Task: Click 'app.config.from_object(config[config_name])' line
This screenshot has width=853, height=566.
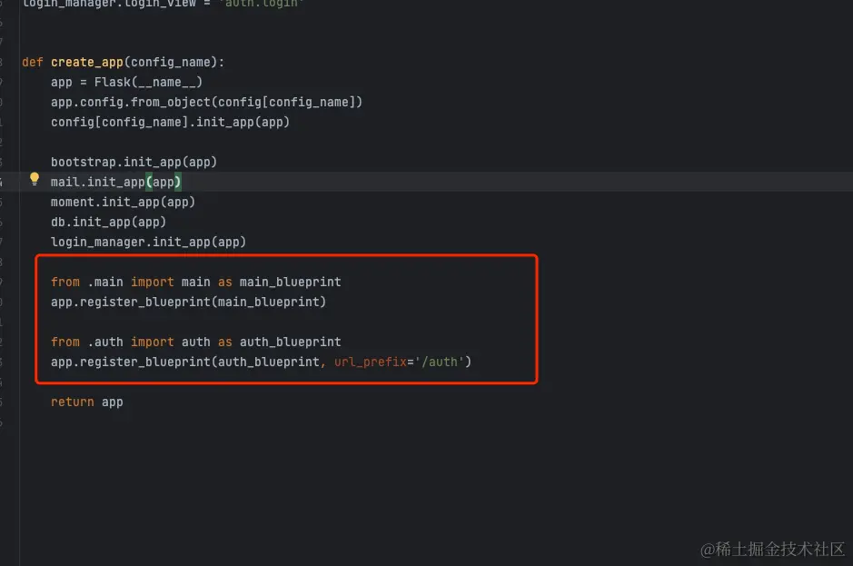Action: (x=207, y=103)
